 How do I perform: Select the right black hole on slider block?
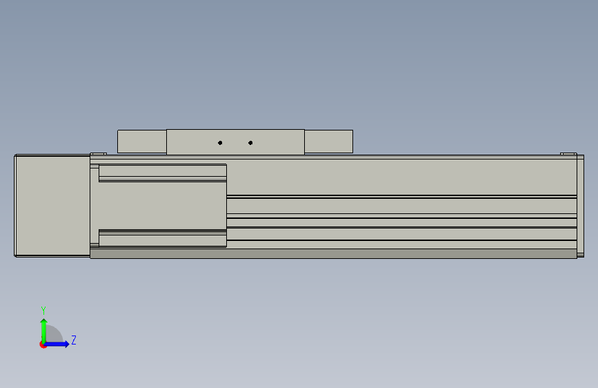[250, 143]
